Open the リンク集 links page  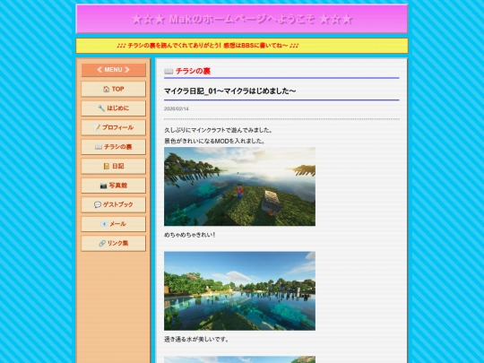113,243
